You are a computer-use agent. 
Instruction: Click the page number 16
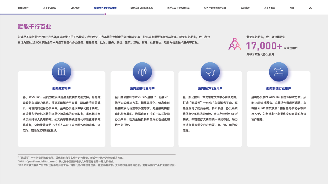(310, 8)
